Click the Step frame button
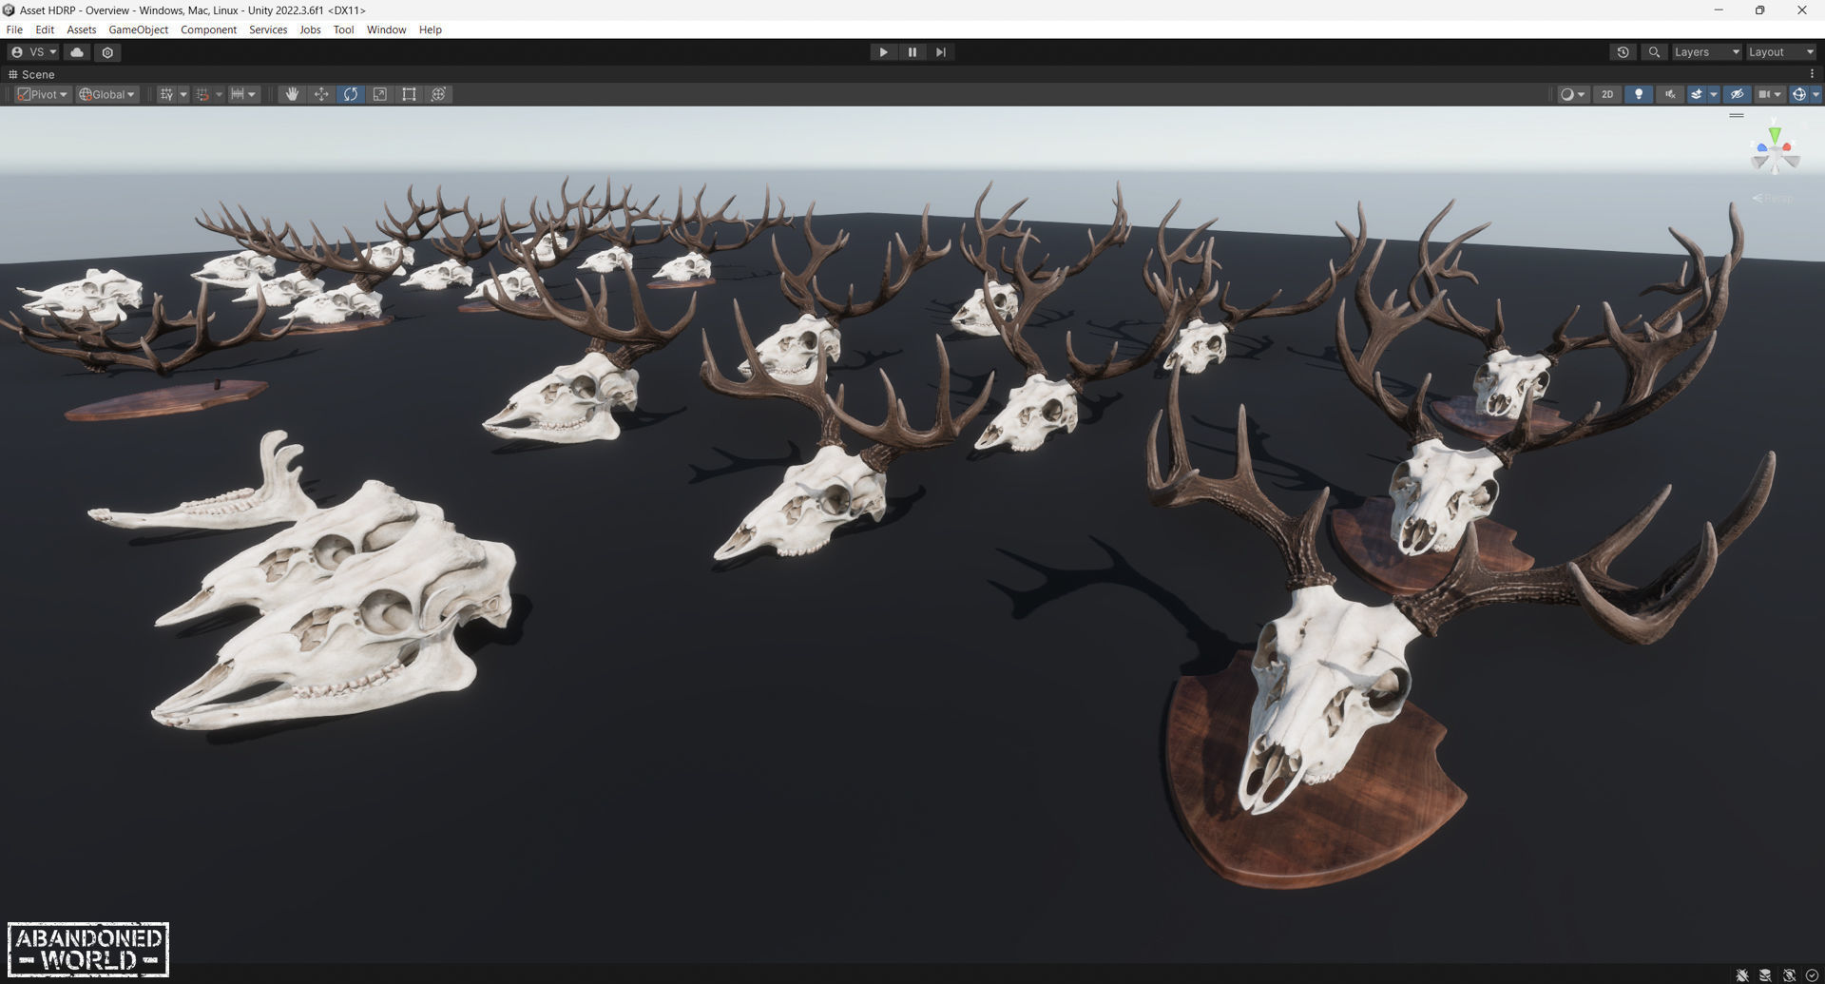The width and height of the screenshot is (1825, 984). click(x=941, y=52)
